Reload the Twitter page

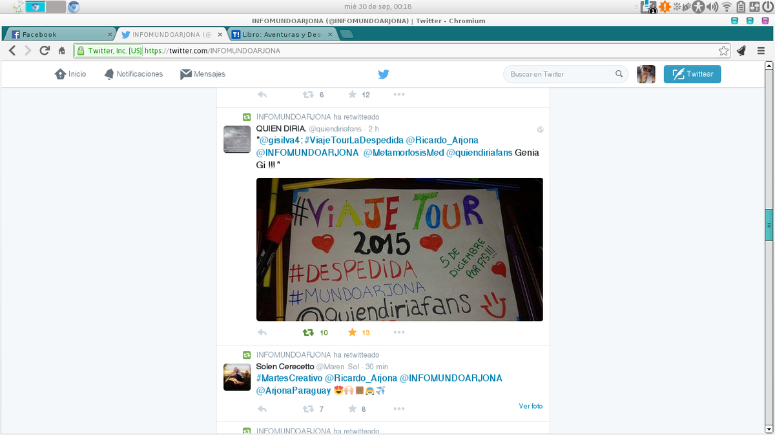click(45, 50)
